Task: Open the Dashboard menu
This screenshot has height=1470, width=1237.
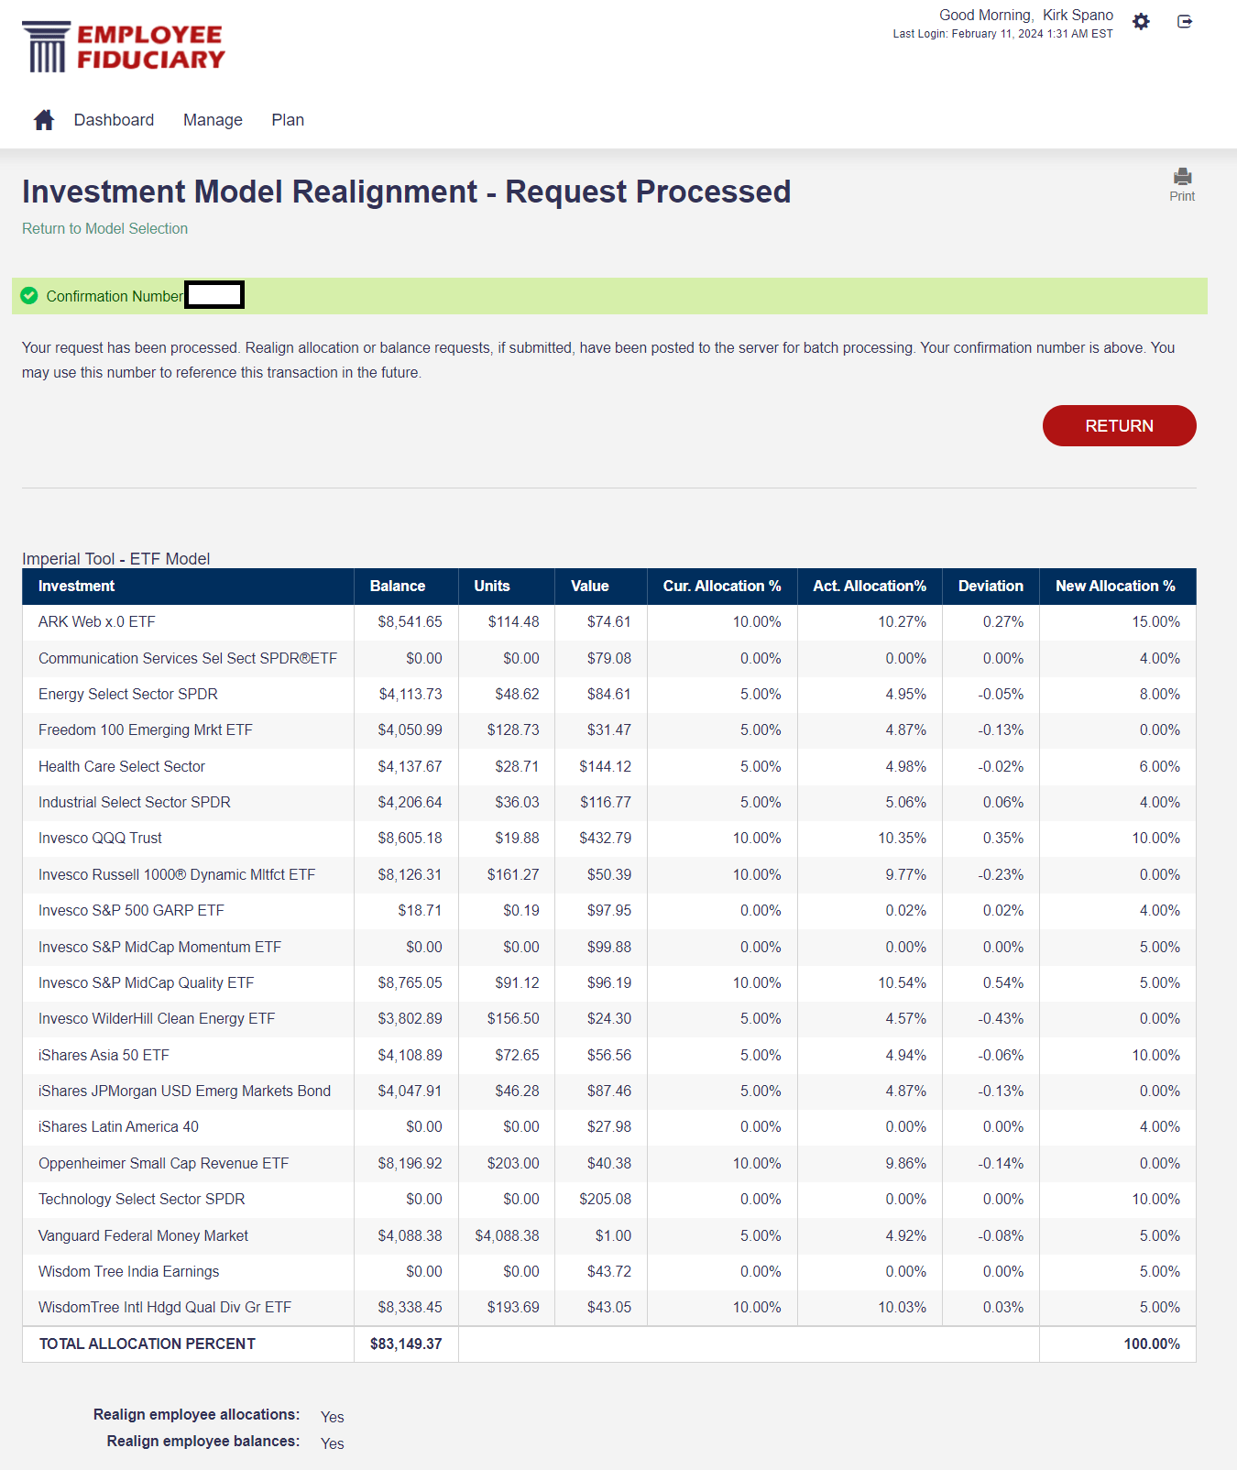Action: click(x=114, y=120)
